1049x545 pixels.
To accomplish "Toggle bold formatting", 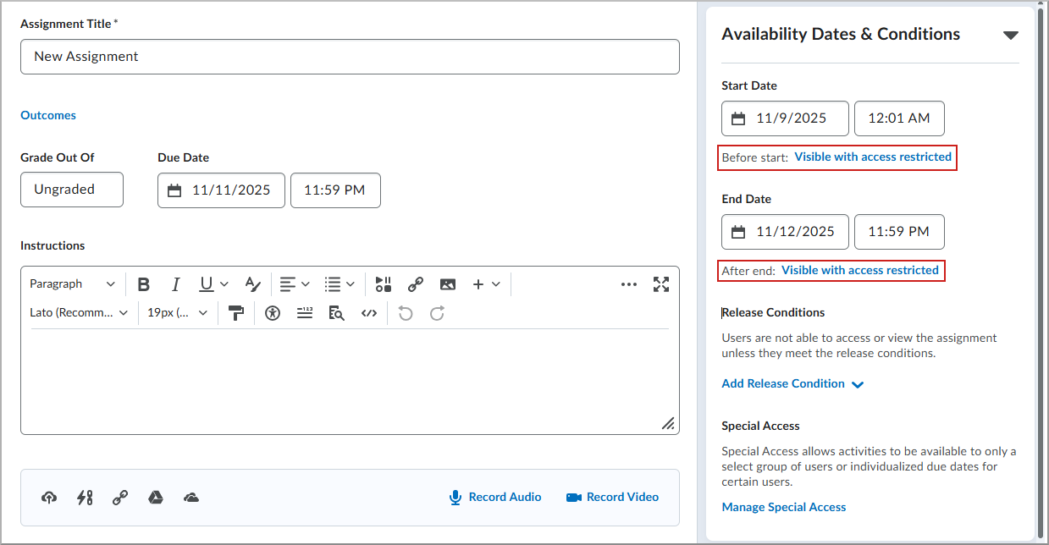I will pyautogui.click(x=143, y=284).
